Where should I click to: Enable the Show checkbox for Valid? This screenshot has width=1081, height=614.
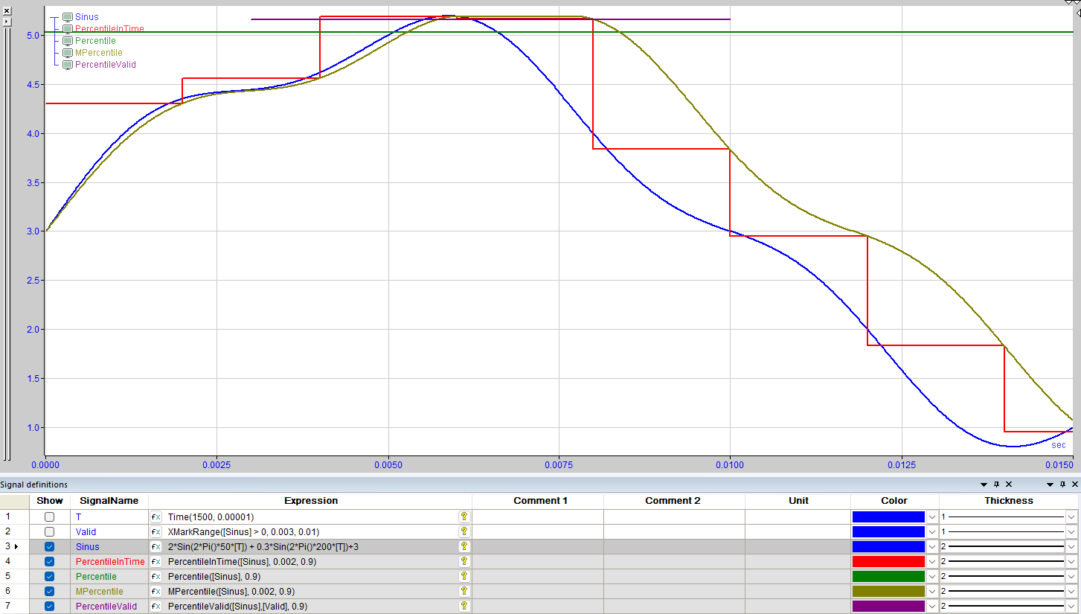49,531
